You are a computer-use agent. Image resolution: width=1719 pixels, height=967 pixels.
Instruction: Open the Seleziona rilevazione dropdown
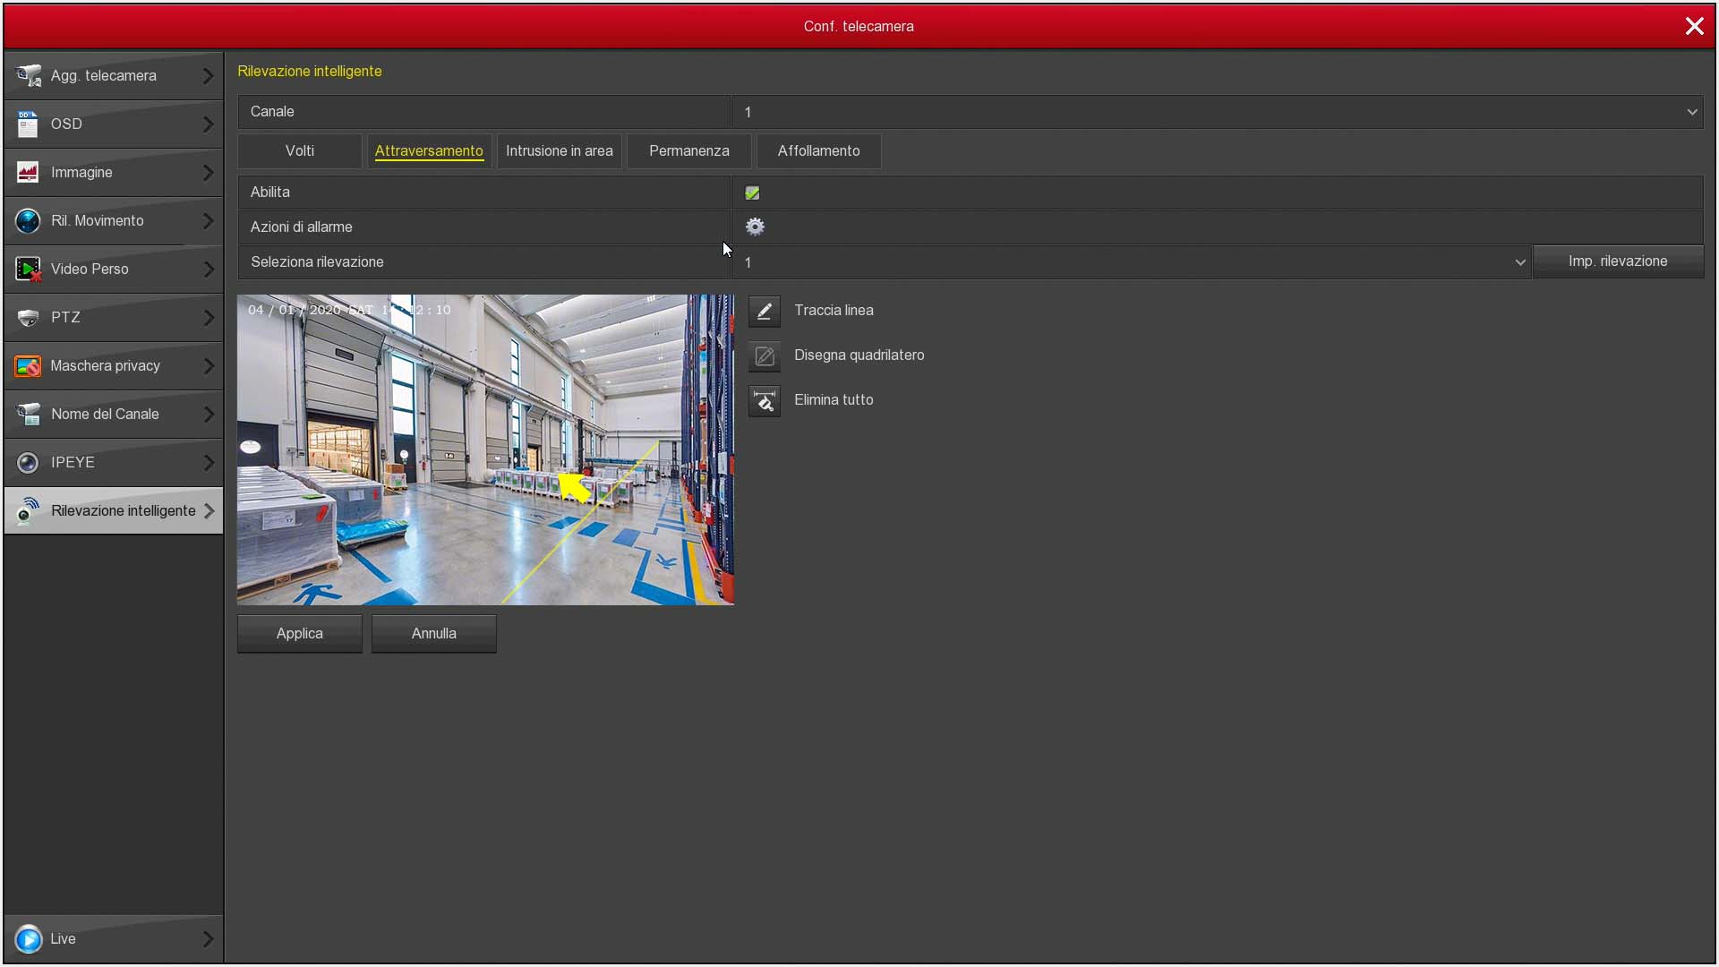pyautogui.click(x=1519, y=262)
